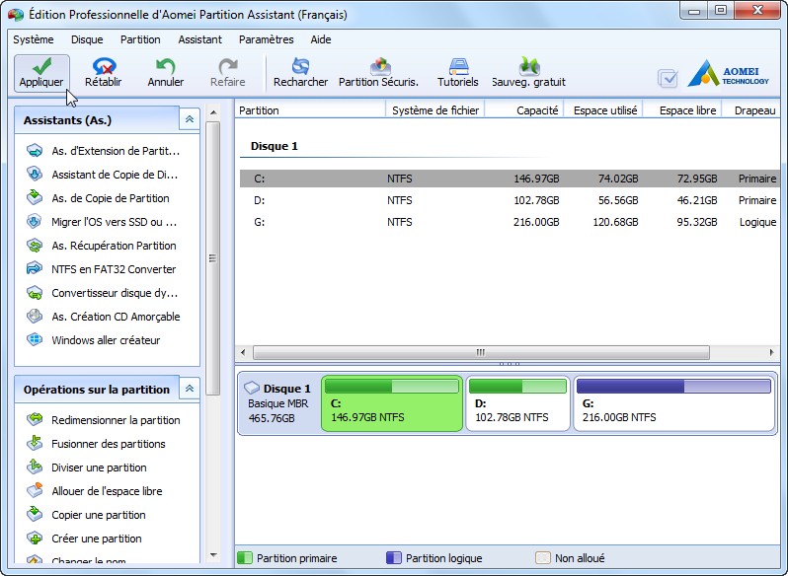Launch As. Récupération Partition wizard
The height and width of the screenshot is (576, 788).
[102, 246]
